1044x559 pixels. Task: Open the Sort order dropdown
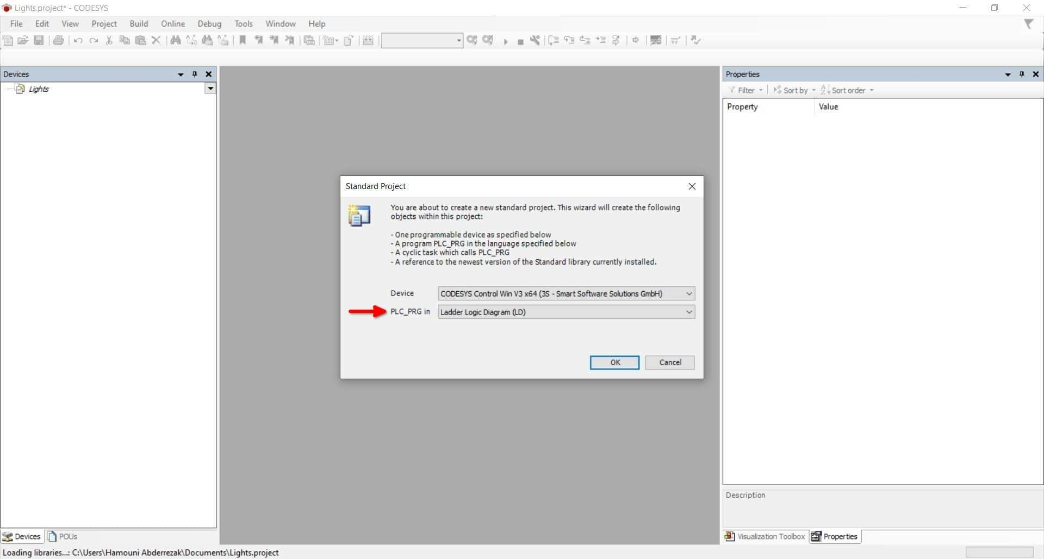[847, 90]
